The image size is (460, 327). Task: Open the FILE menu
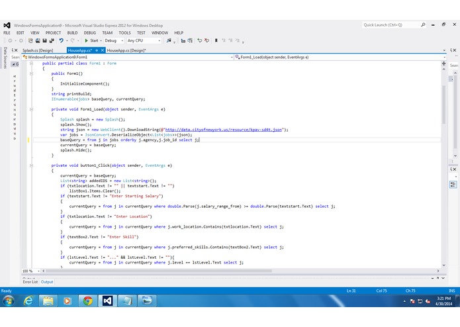[x=7, y=33]
